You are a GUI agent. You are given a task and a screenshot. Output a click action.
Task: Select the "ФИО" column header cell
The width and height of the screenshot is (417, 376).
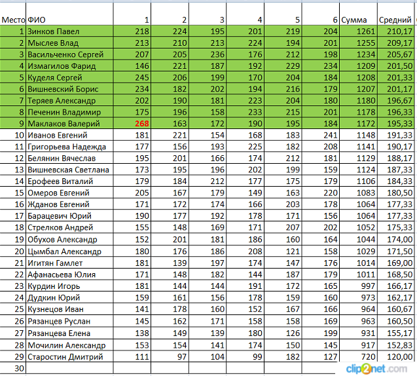click(x=69, y=20)
